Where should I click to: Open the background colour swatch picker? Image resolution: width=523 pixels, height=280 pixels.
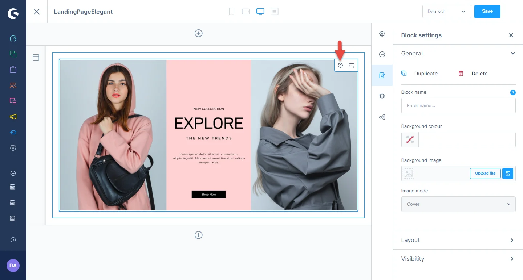410,140
